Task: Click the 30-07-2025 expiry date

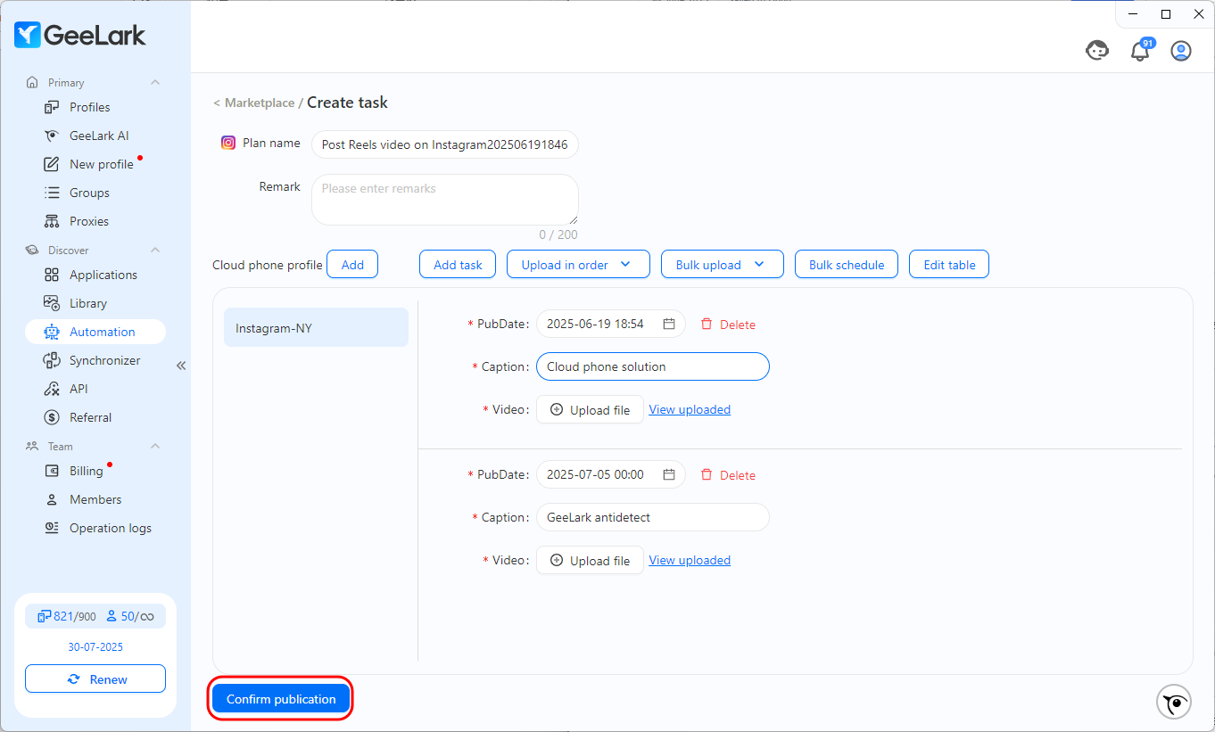Action: pos(95,646)
